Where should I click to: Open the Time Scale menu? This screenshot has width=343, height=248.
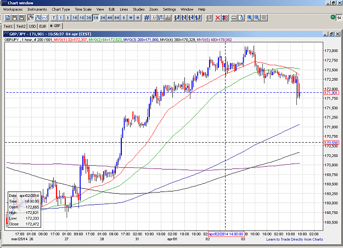(x=83, y=9)
